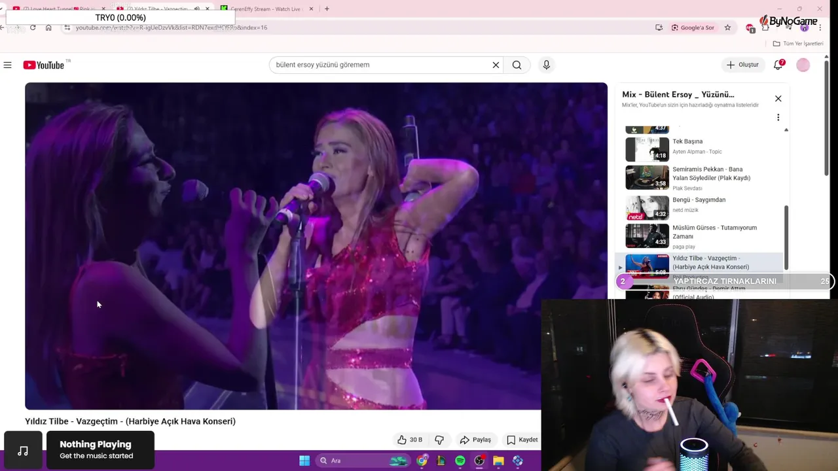Close the Mix playlist panel
This screenshot has height=471, width=838.
tap(778, 99)
